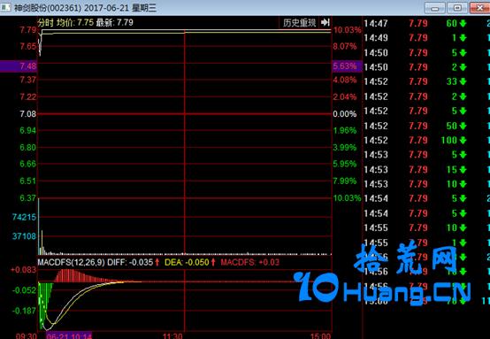Minimize the 神剑股份 chart window
The width and height of the screenshot is (490, 339).
pyautogui.click(x=434, y=7)
